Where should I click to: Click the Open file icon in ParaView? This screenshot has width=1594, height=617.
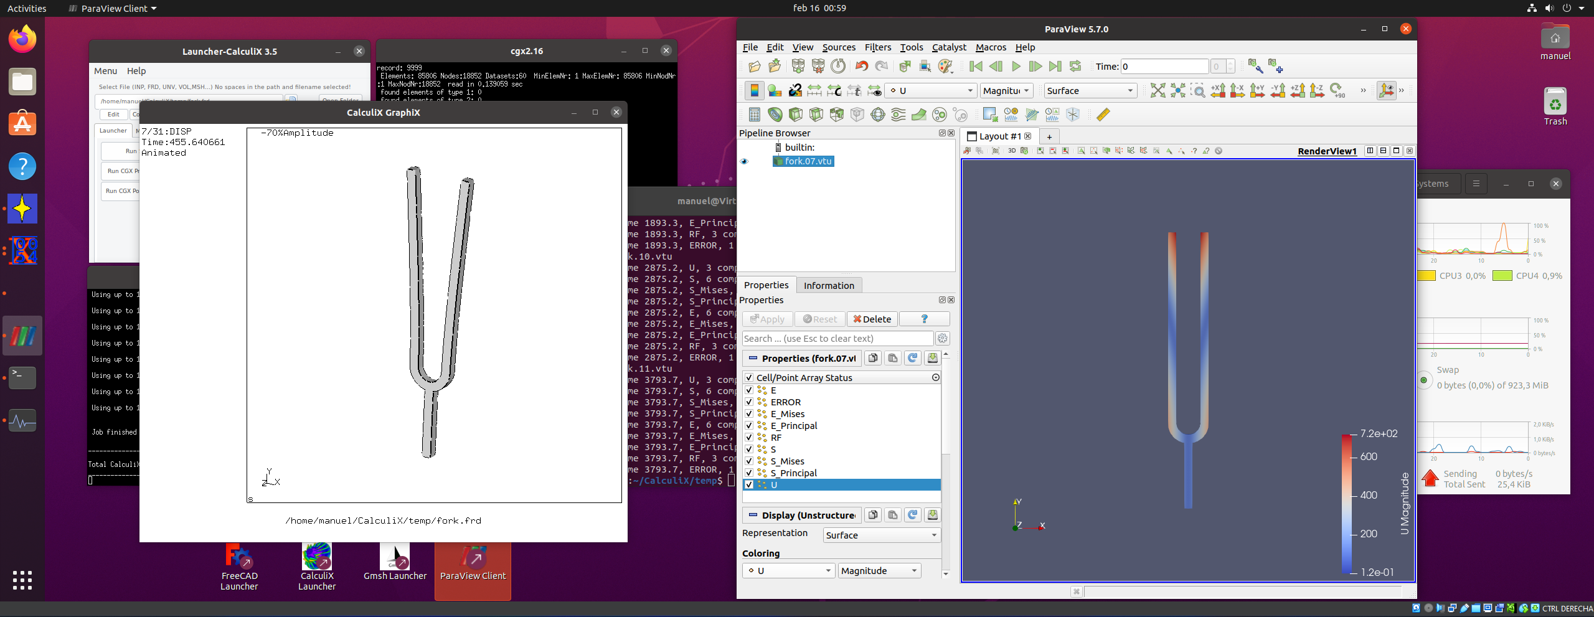(754, 66)
